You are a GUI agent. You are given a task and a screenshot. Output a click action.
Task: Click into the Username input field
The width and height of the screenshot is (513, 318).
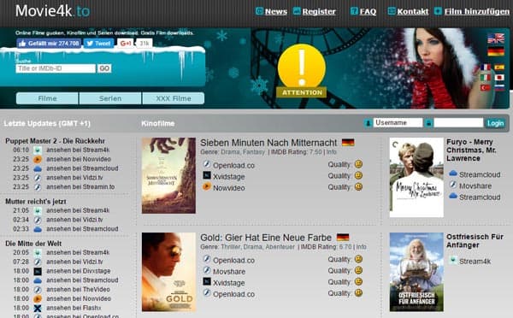(x=398, y=123)
